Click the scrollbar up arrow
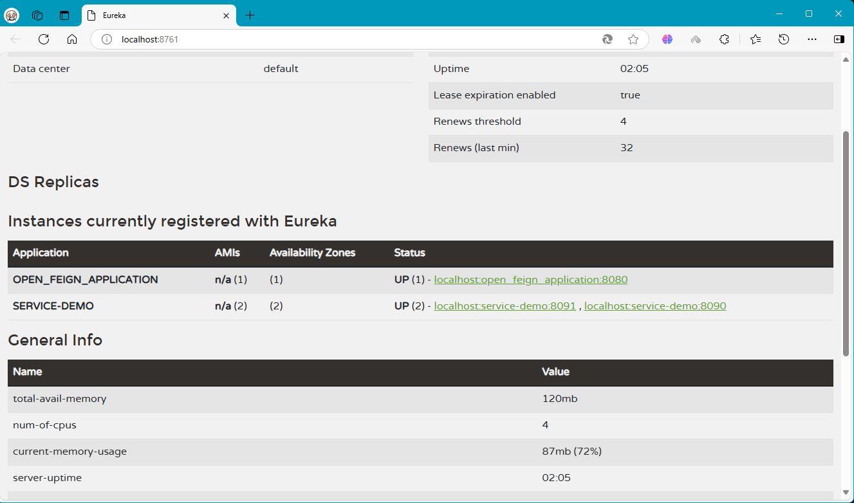This screenshot has width=854, height=503. click(x=846, y=59)
